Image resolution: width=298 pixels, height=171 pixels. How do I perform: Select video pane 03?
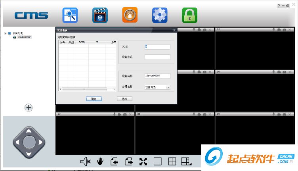point(255,48)
